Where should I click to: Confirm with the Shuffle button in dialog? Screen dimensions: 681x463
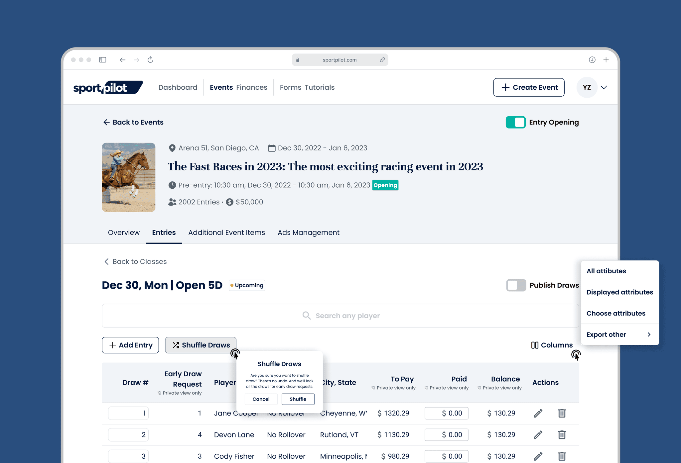pos(298,399)
